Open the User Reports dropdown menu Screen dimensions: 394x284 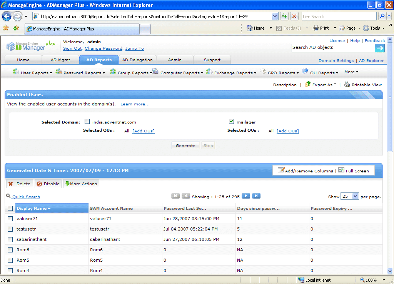click(32, 72)
